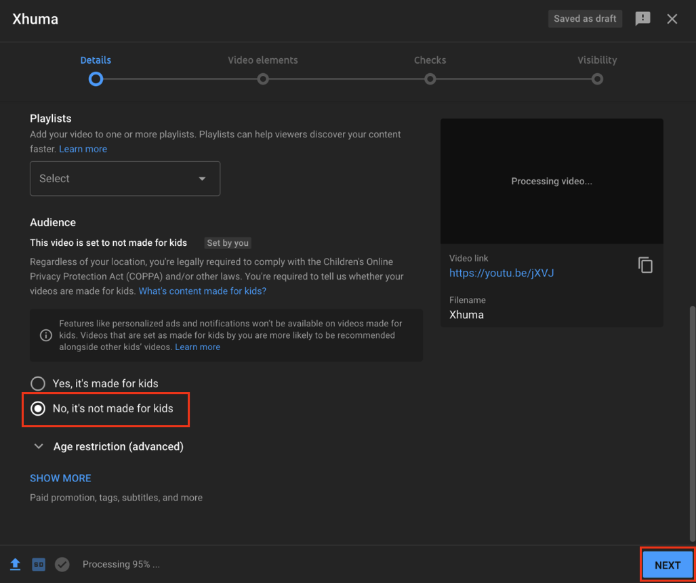Click the Visibility step circle
The height and width of the screenshot is (583, 696).
coord(597,79)
